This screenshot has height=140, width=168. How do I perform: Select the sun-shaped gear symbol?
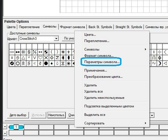(x=18, y=63)
